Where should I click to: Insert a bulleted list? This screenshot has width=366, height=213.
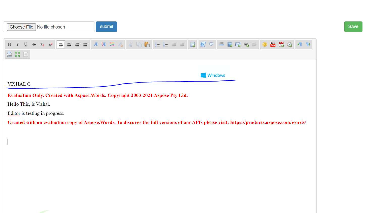pyautogui.click(x=157, y=45)
